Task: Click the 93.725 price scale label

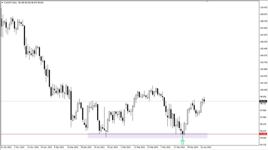Action: coord(263,145)
